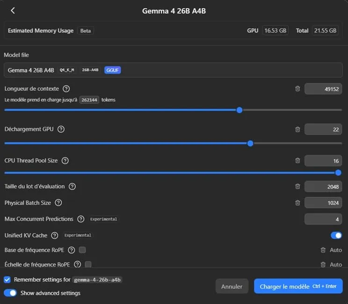Open help for Unified KV Cache
Screen dimensions: 348x304
click(55, 235)
